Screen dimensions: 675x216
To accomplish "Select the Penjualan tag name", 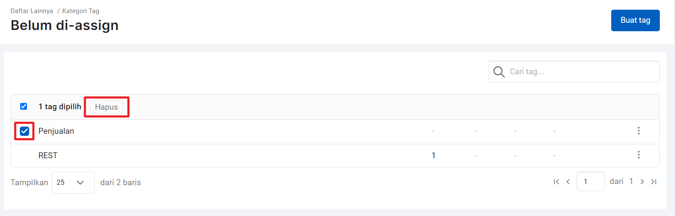I will [x=56, y=131].
